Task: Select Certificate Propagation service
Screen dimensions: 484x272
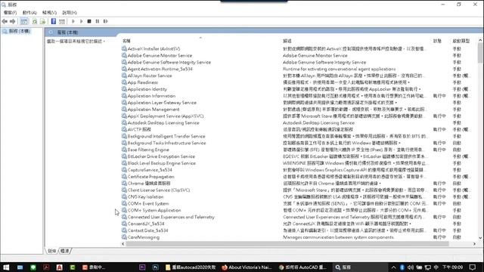Action: (151, 177)
